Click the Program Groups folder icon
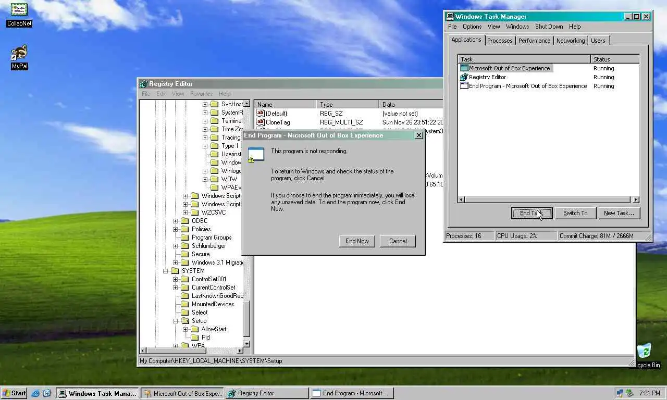This screenshot has height=400, width=667. [186, 238]
